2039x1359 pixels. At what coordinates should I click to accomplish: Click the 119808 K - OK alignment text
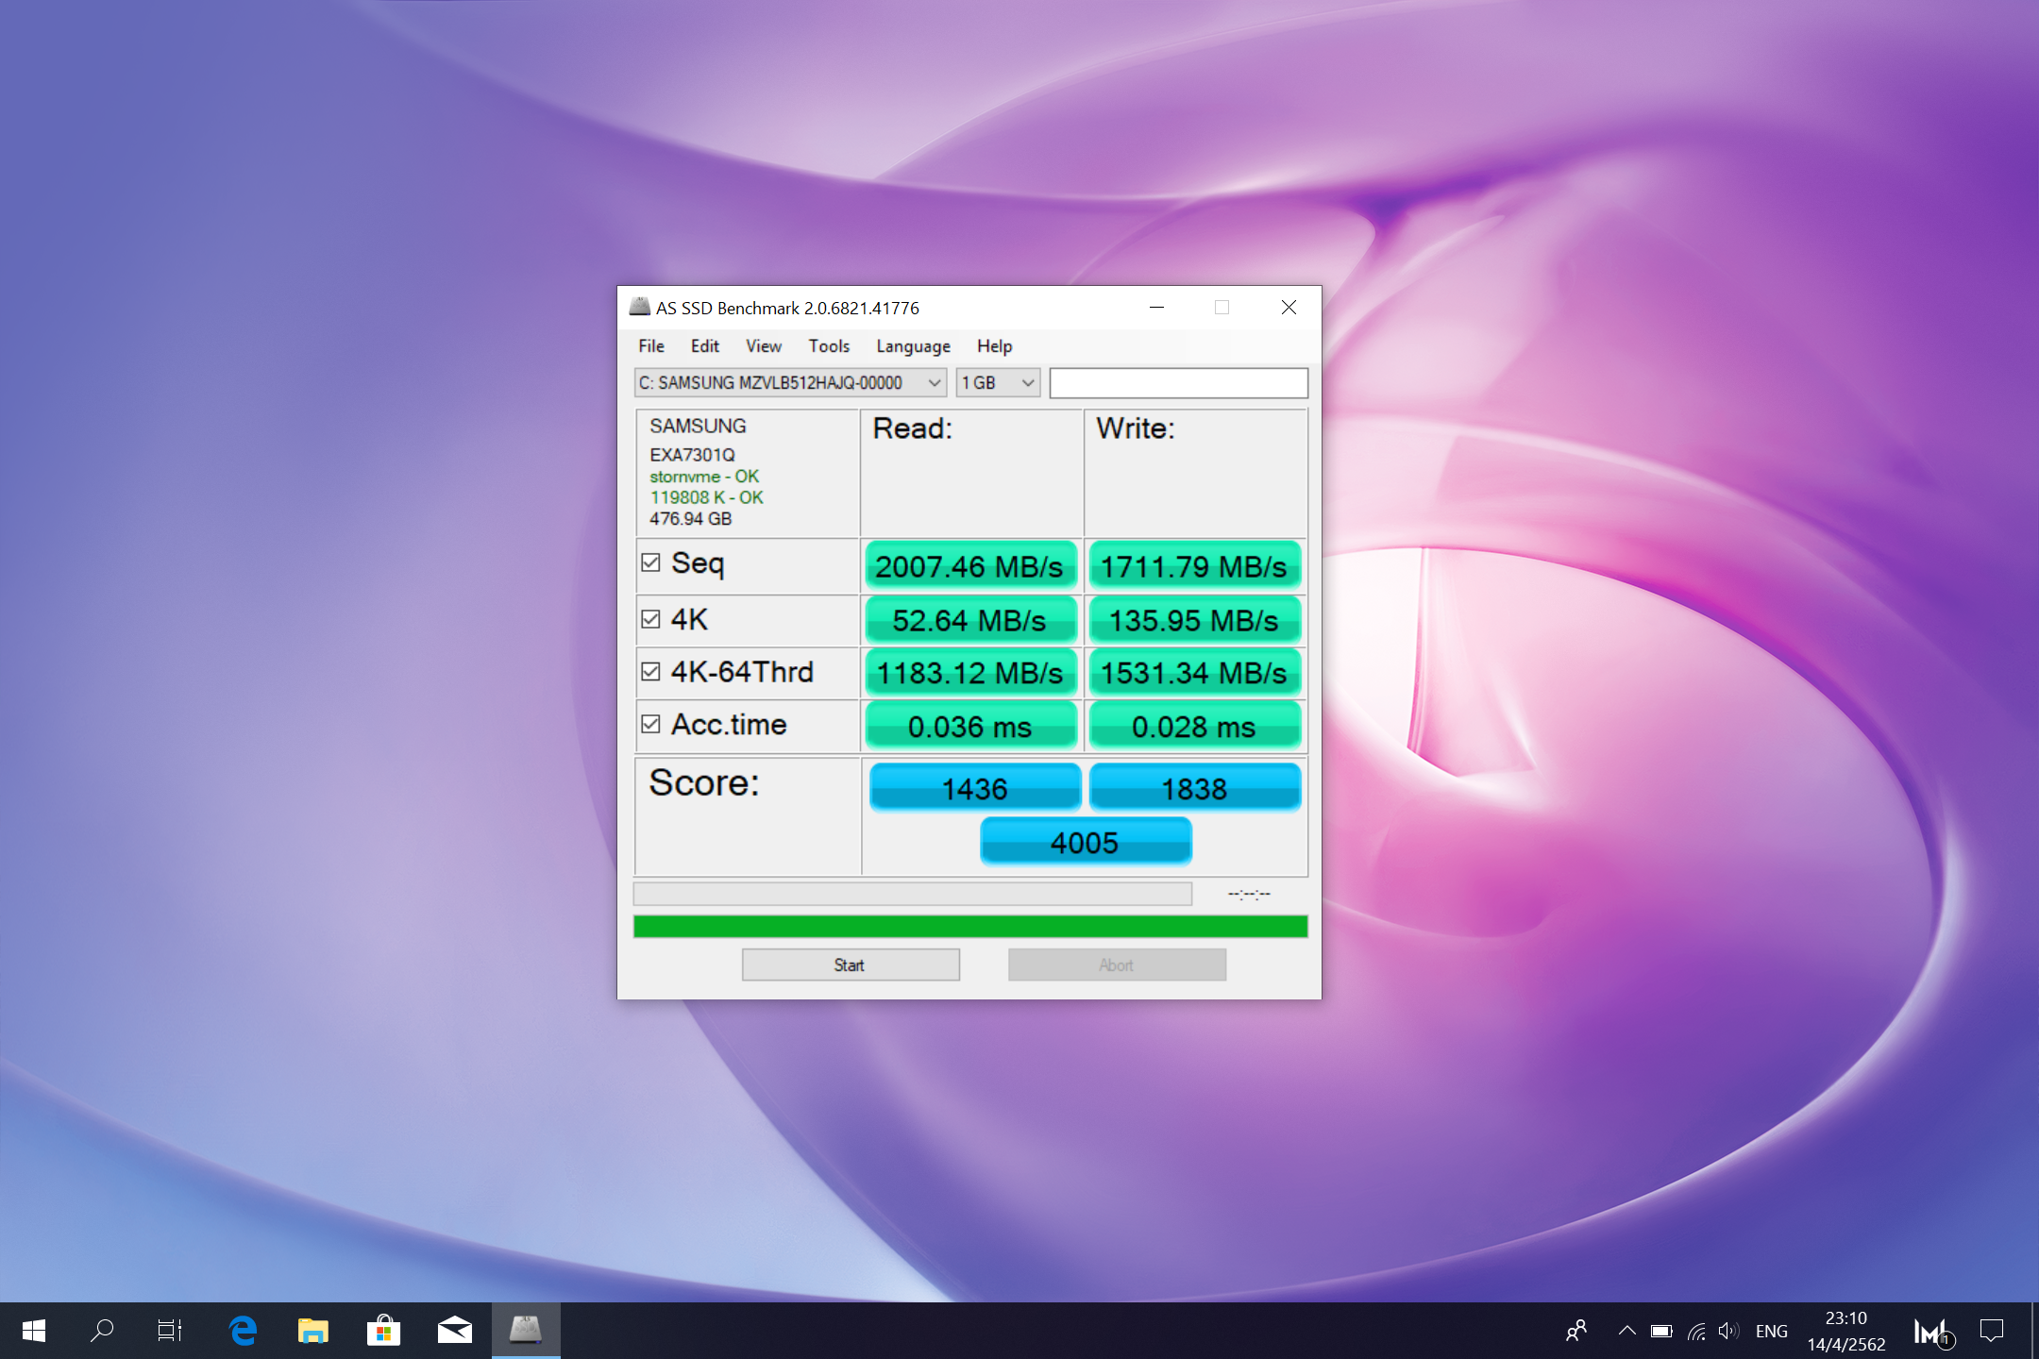click(706, 497)
